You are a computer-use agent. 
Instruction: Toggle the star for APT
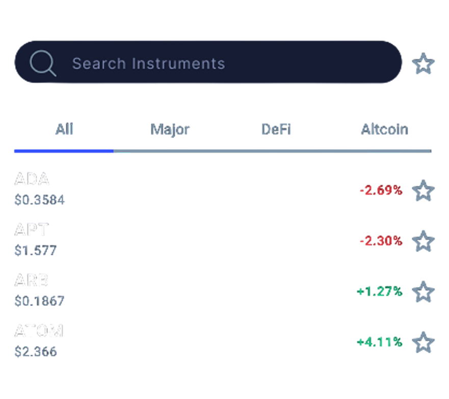422,240
